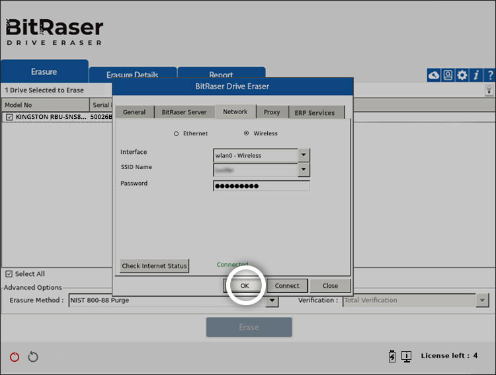Expand the Interface wlan0 dropdown

pos(304,154)
